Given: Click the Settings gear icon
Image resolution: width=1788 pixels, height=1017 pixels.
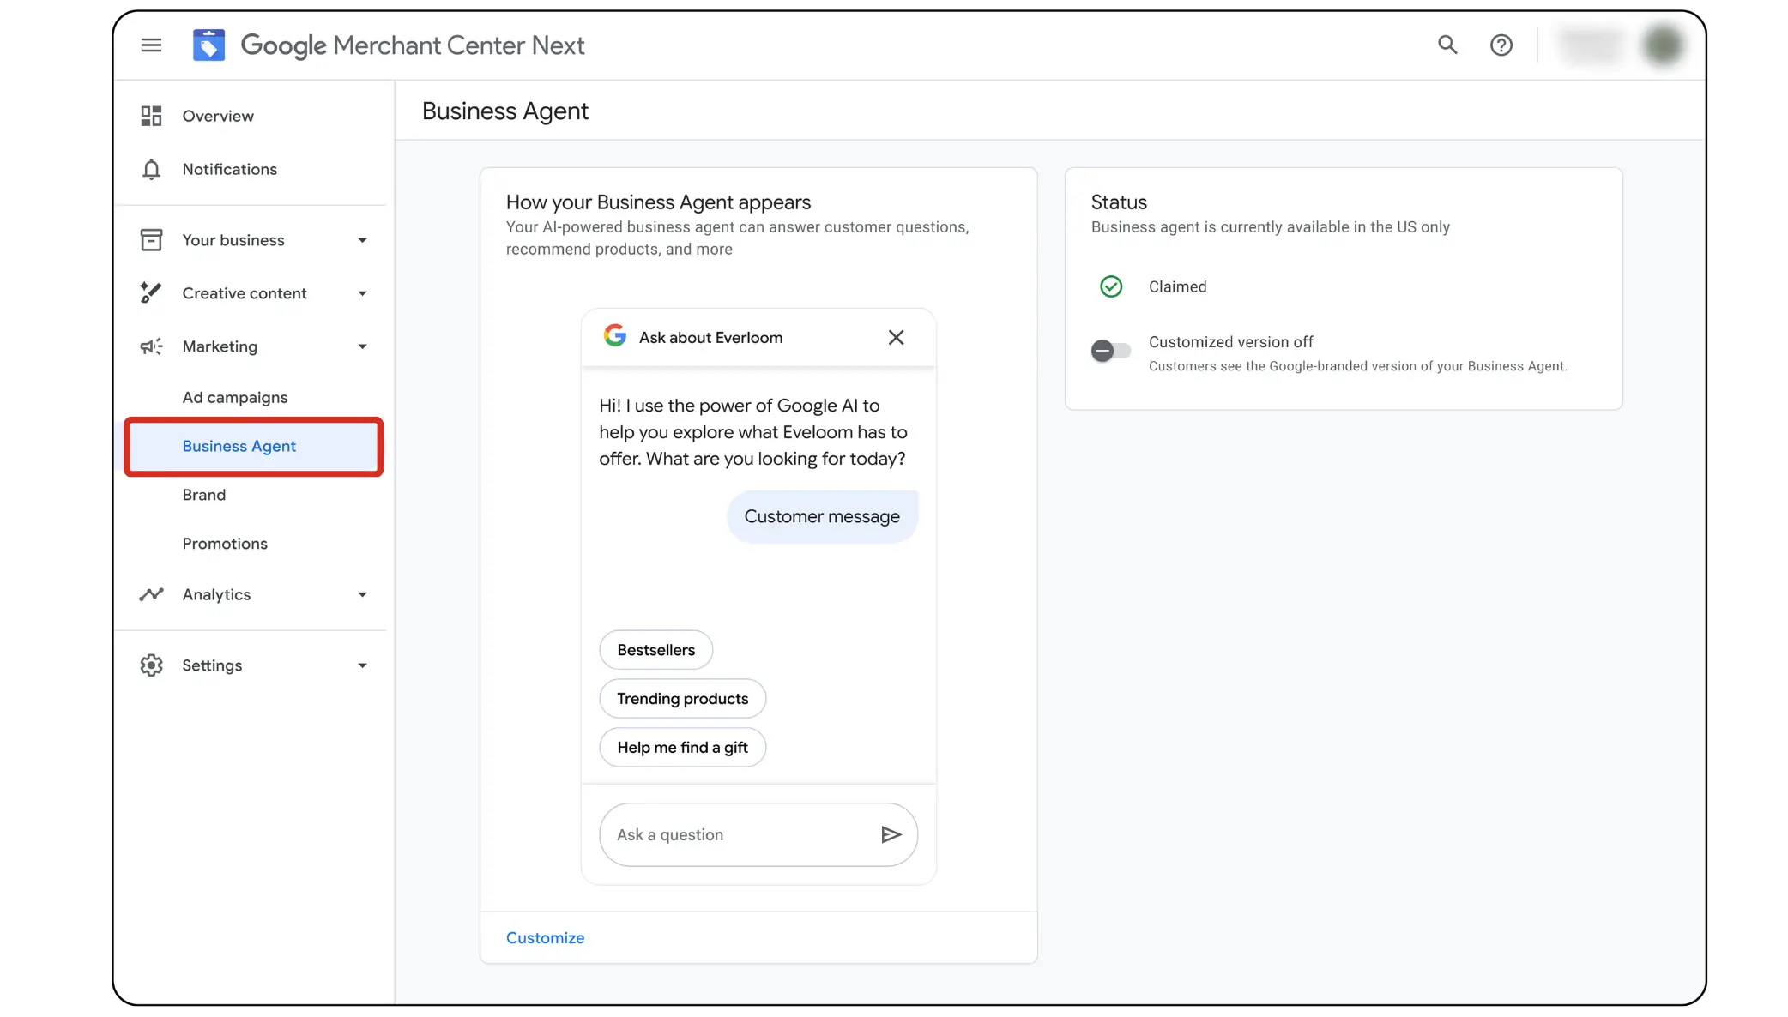Looking at the screenshot, I should pos(151,665).
